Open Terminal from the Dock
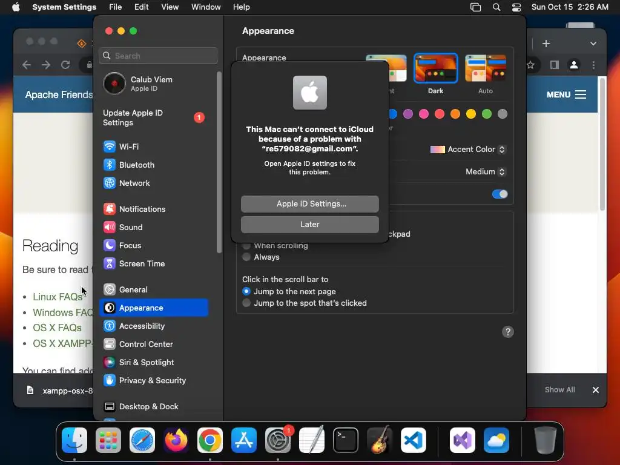Image resolution: width=620 pixels, height=465 pixels. click(346, 440)
